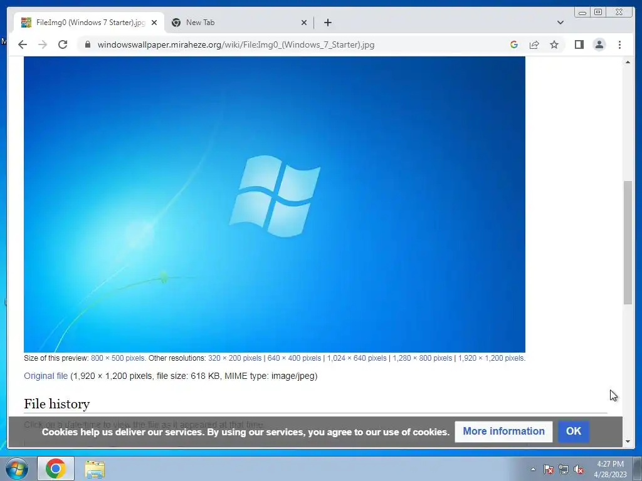Show hidden system tray icons
642x481 pixels.
point(533,469)
